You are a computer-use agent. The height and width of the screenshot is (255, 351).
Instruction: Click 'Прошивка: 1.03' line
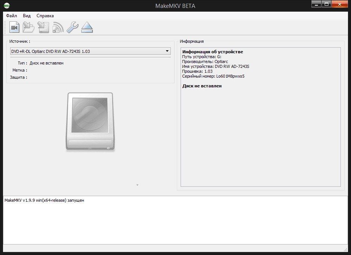197,71
